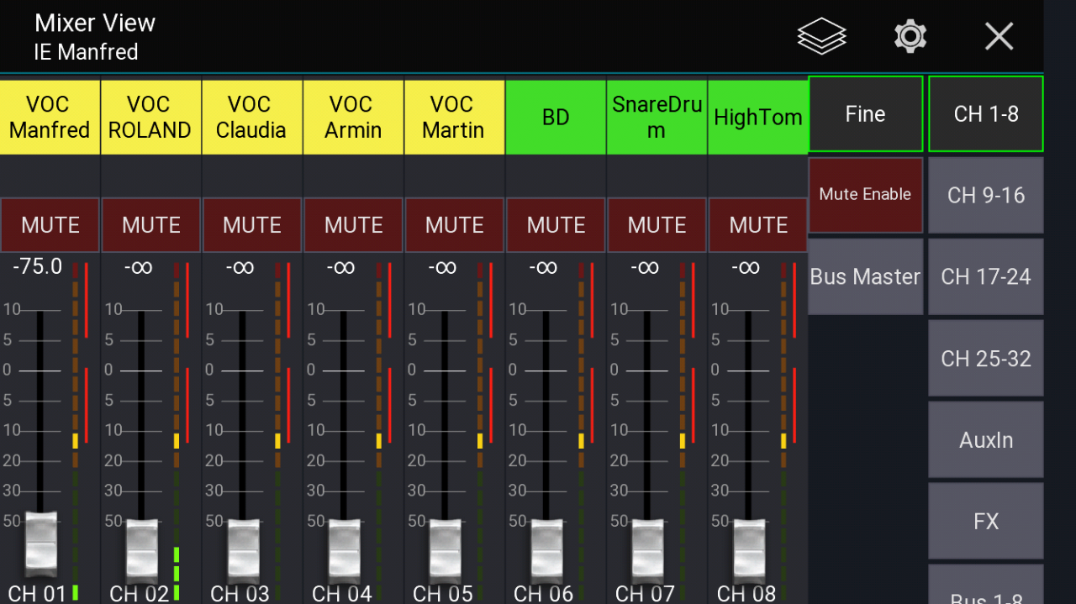1076x604 pixels.
Task: Select the CH 25-32 channel bank
Action: (x=985, y=359)
